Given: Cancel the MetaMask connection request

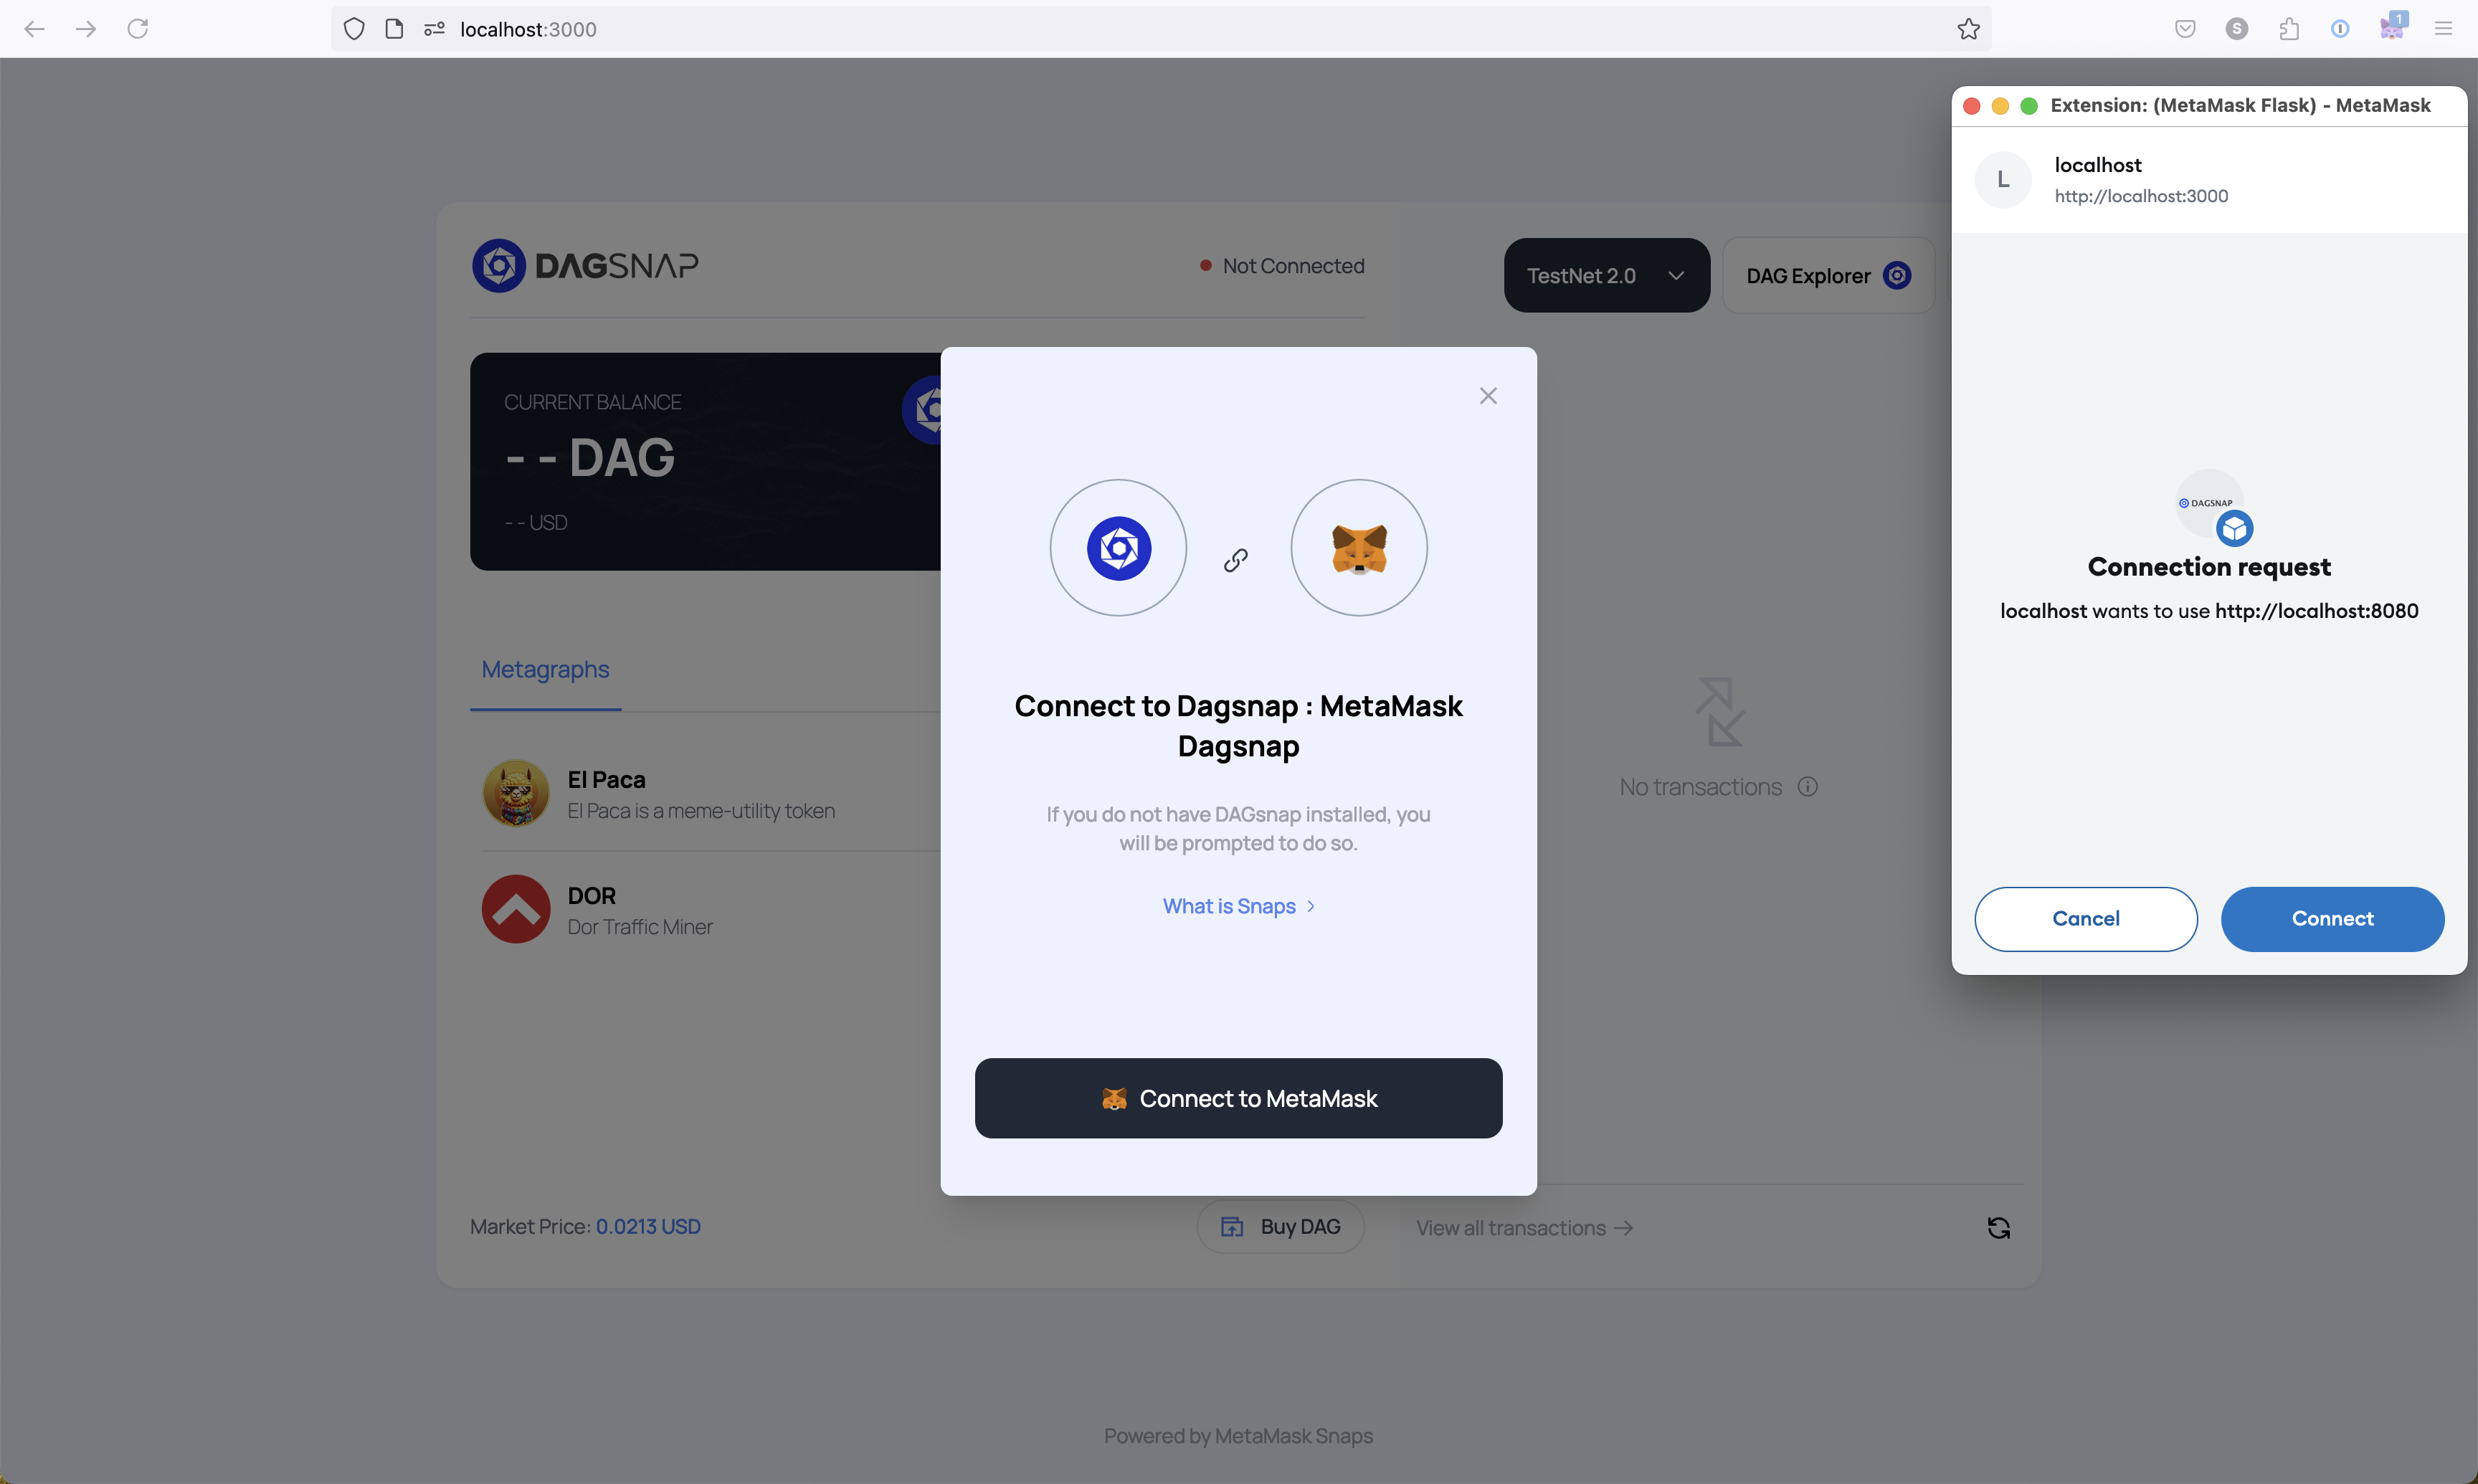Looking at the screenshot, I should coord(2085,918).
